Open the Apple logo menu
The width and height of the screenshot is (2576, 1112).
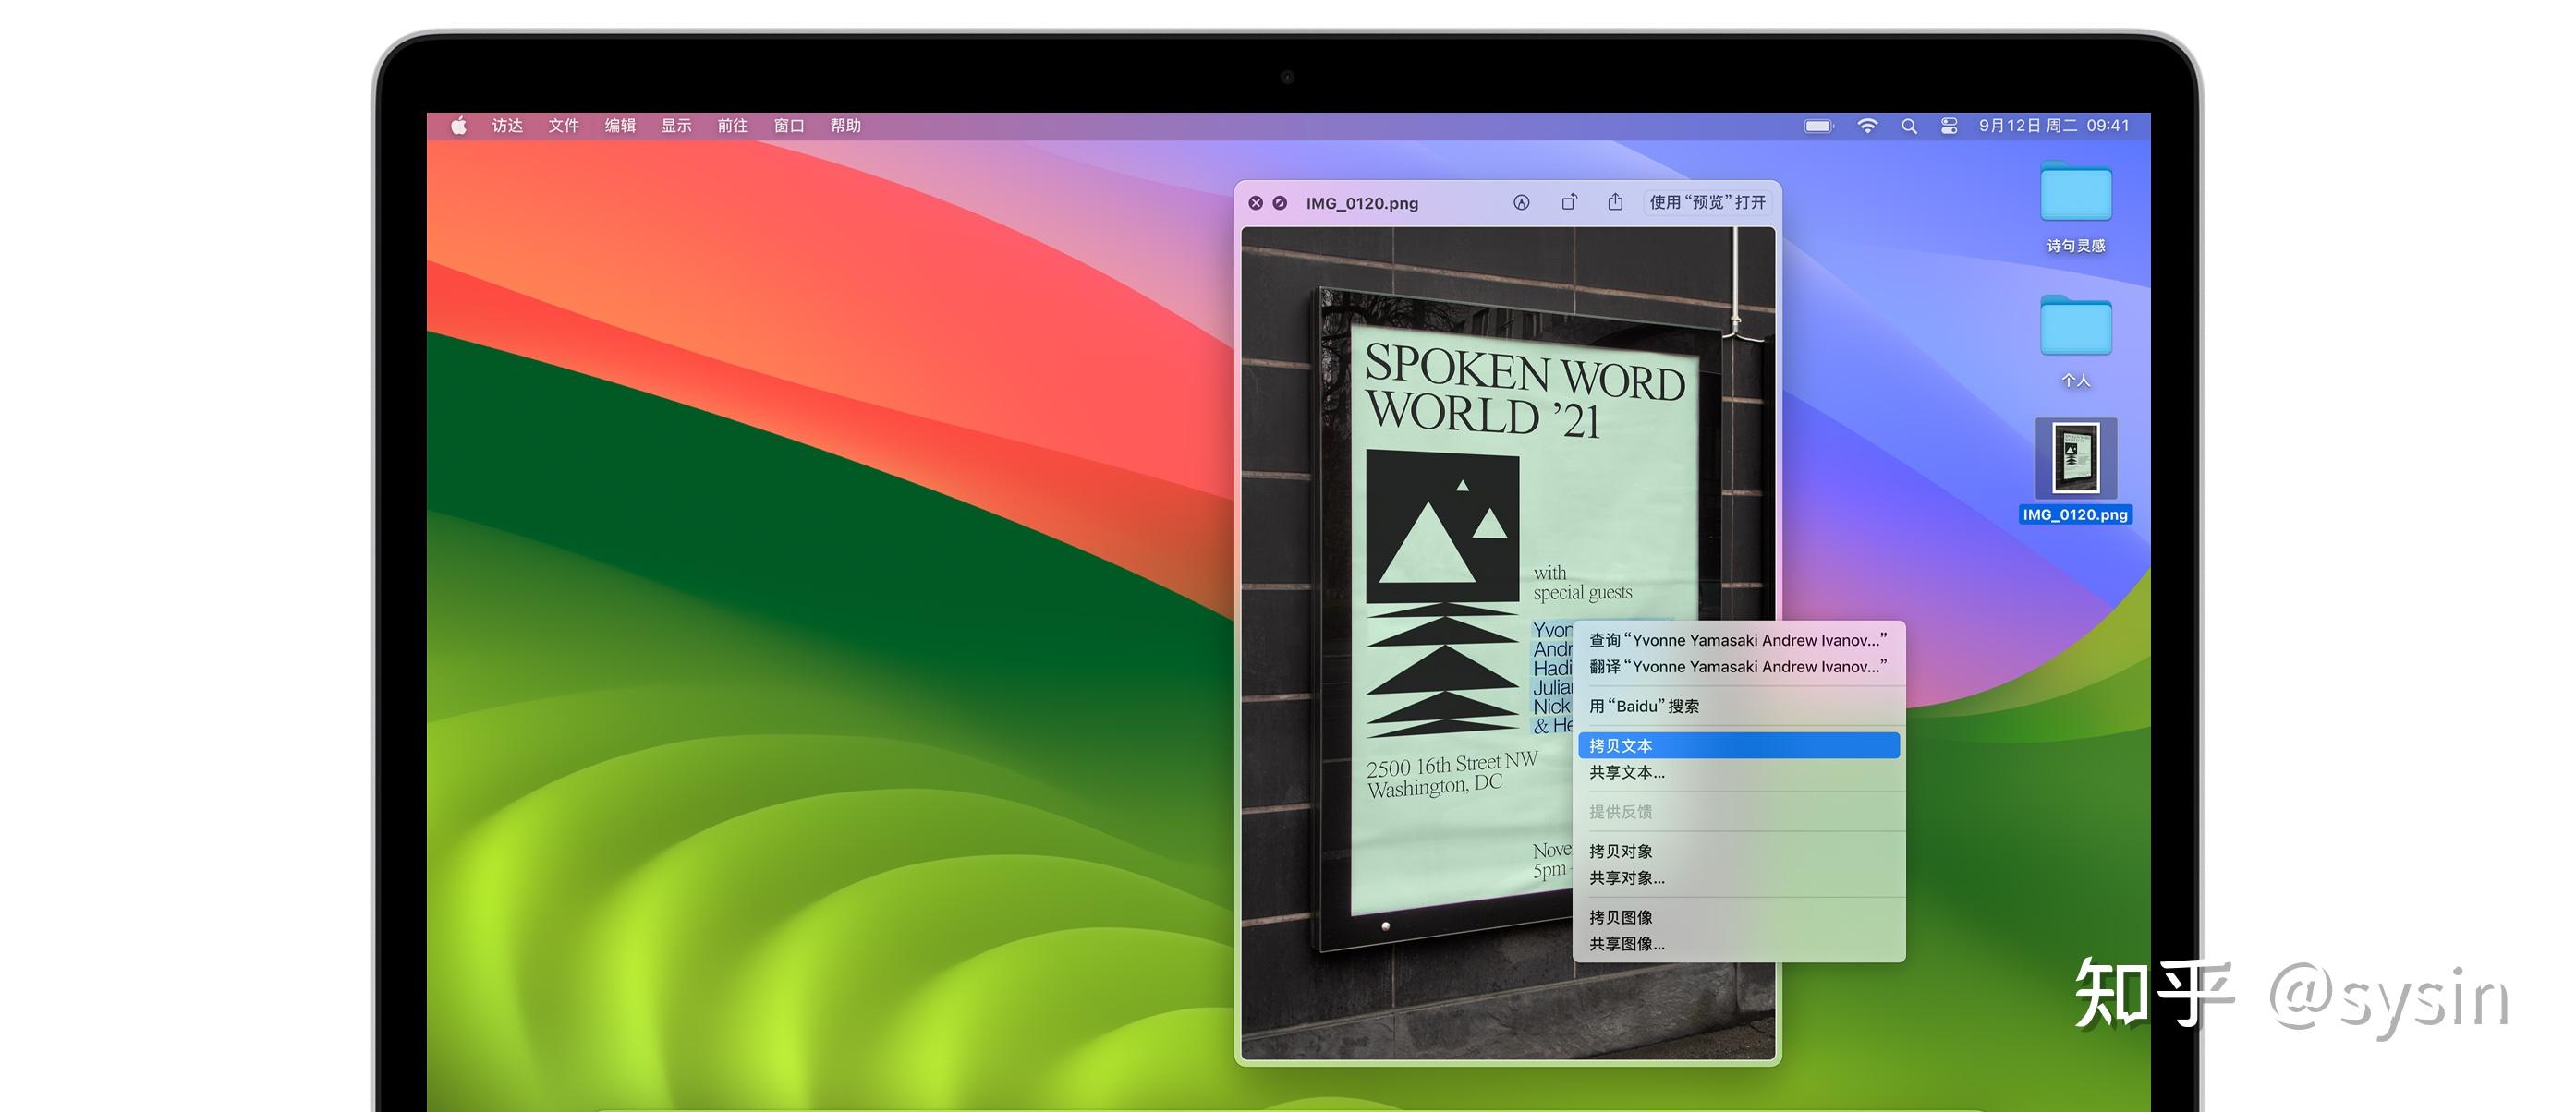click(x=460, y=125)
